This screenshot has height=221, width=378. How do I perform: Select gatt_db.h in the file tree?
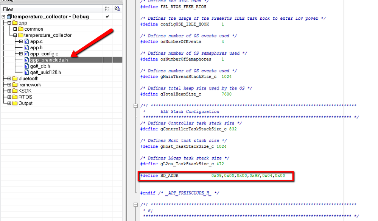click(40, 66)
